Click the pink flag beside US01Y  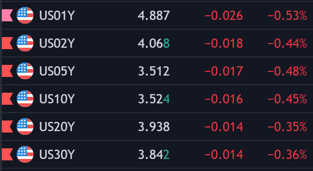7,15
